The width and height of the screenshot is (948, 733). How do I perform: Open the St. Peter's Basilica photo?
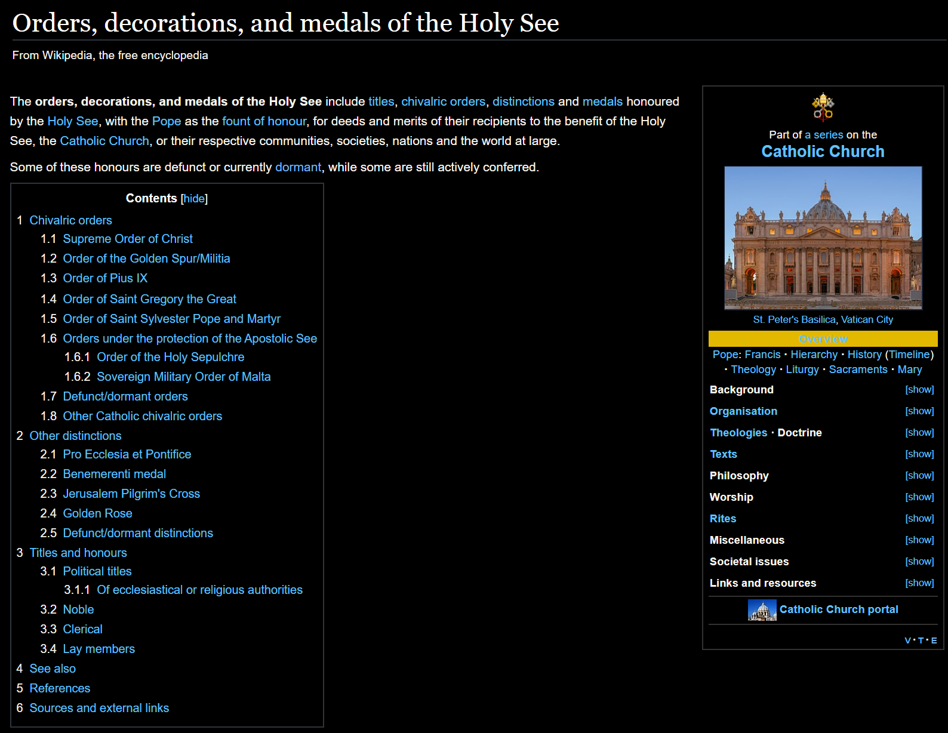[x=823, y=238]
